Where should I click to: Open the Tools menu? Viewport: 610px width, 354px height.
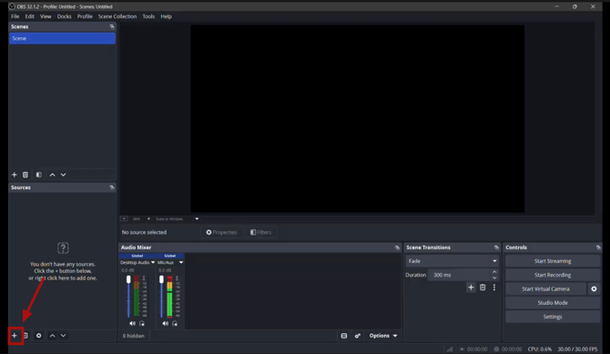[x=148, y=16]
